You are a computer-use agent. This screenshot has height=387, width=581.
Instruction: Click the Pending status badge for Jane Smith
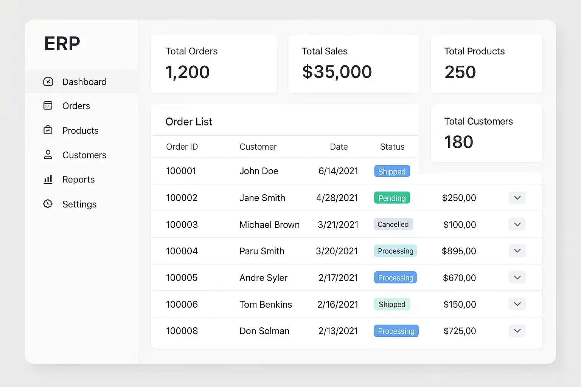(392, 198)
